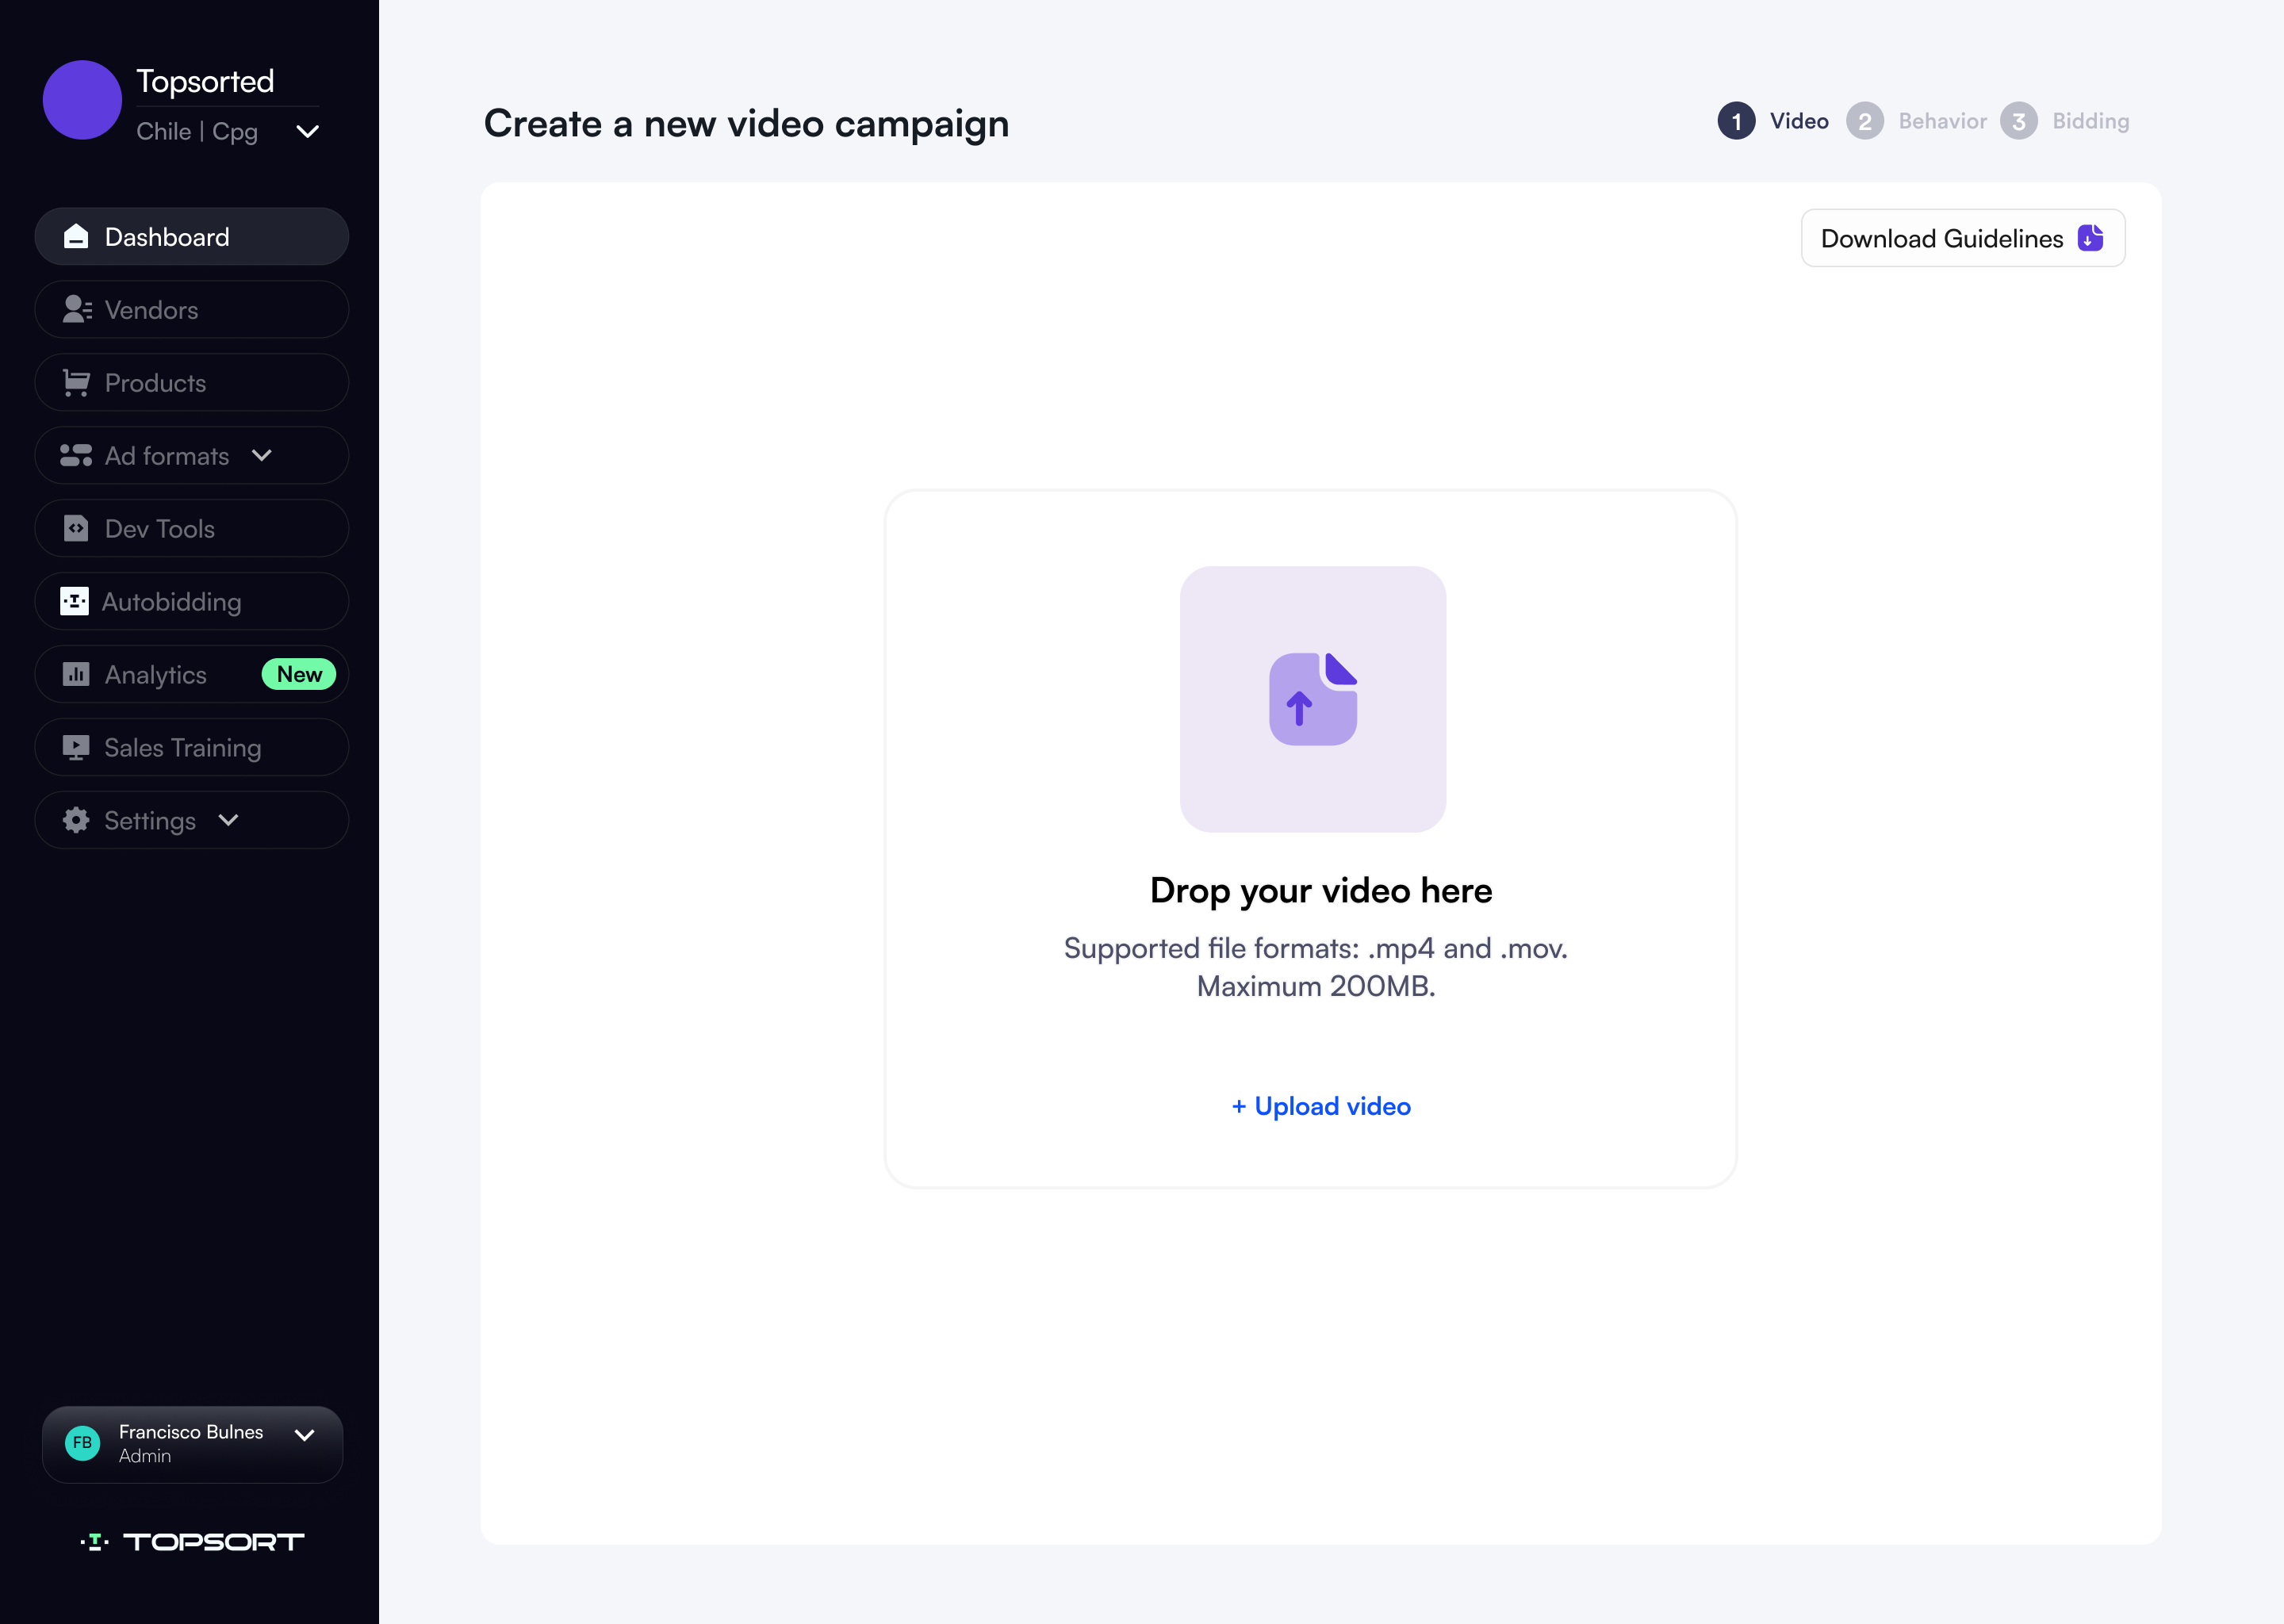Expand the Ad formats submenu chevron

(262, 455)
